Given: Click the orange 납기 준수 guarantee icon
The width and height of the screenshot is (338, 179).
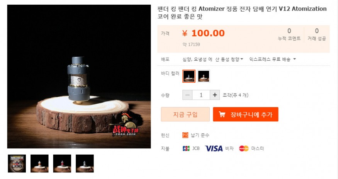Looking at the screenshot, I should click(185, 135).
